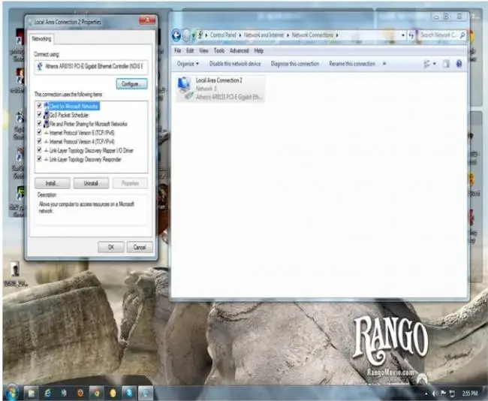
Task: Click the refresh icon beside address bar
Action: click(x=411, y=35)
